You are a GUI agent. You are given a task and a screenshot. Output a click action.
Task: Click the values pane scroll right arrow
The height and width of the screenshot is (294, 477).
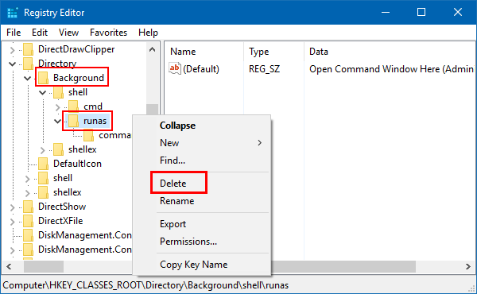click(x=468, y=267)
